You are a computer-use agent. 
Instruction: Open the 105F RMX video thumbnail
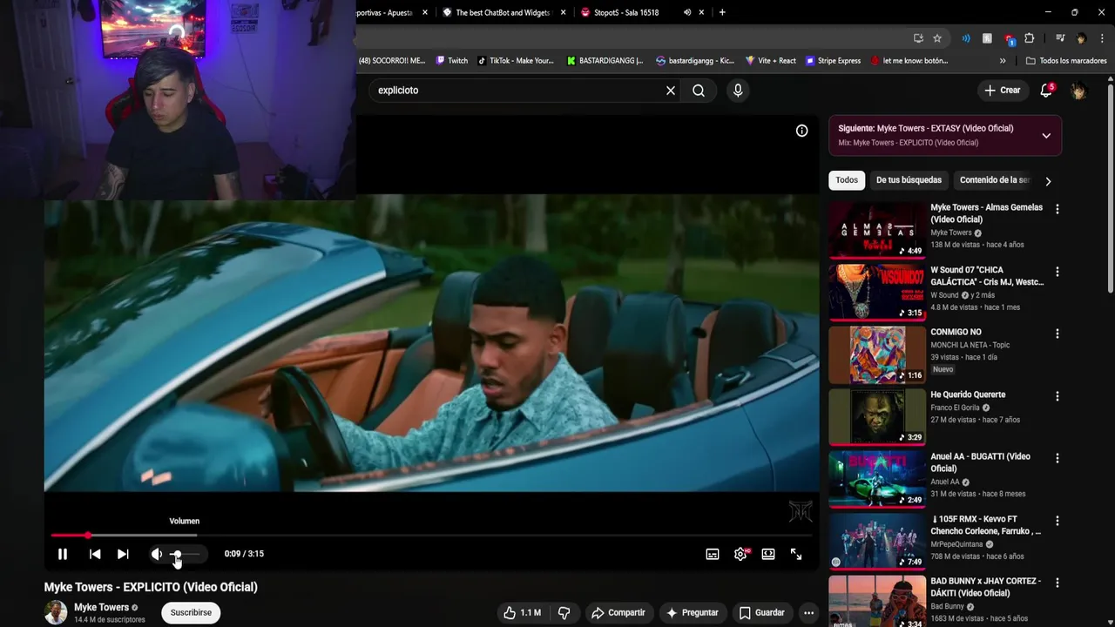click(877, 542)
